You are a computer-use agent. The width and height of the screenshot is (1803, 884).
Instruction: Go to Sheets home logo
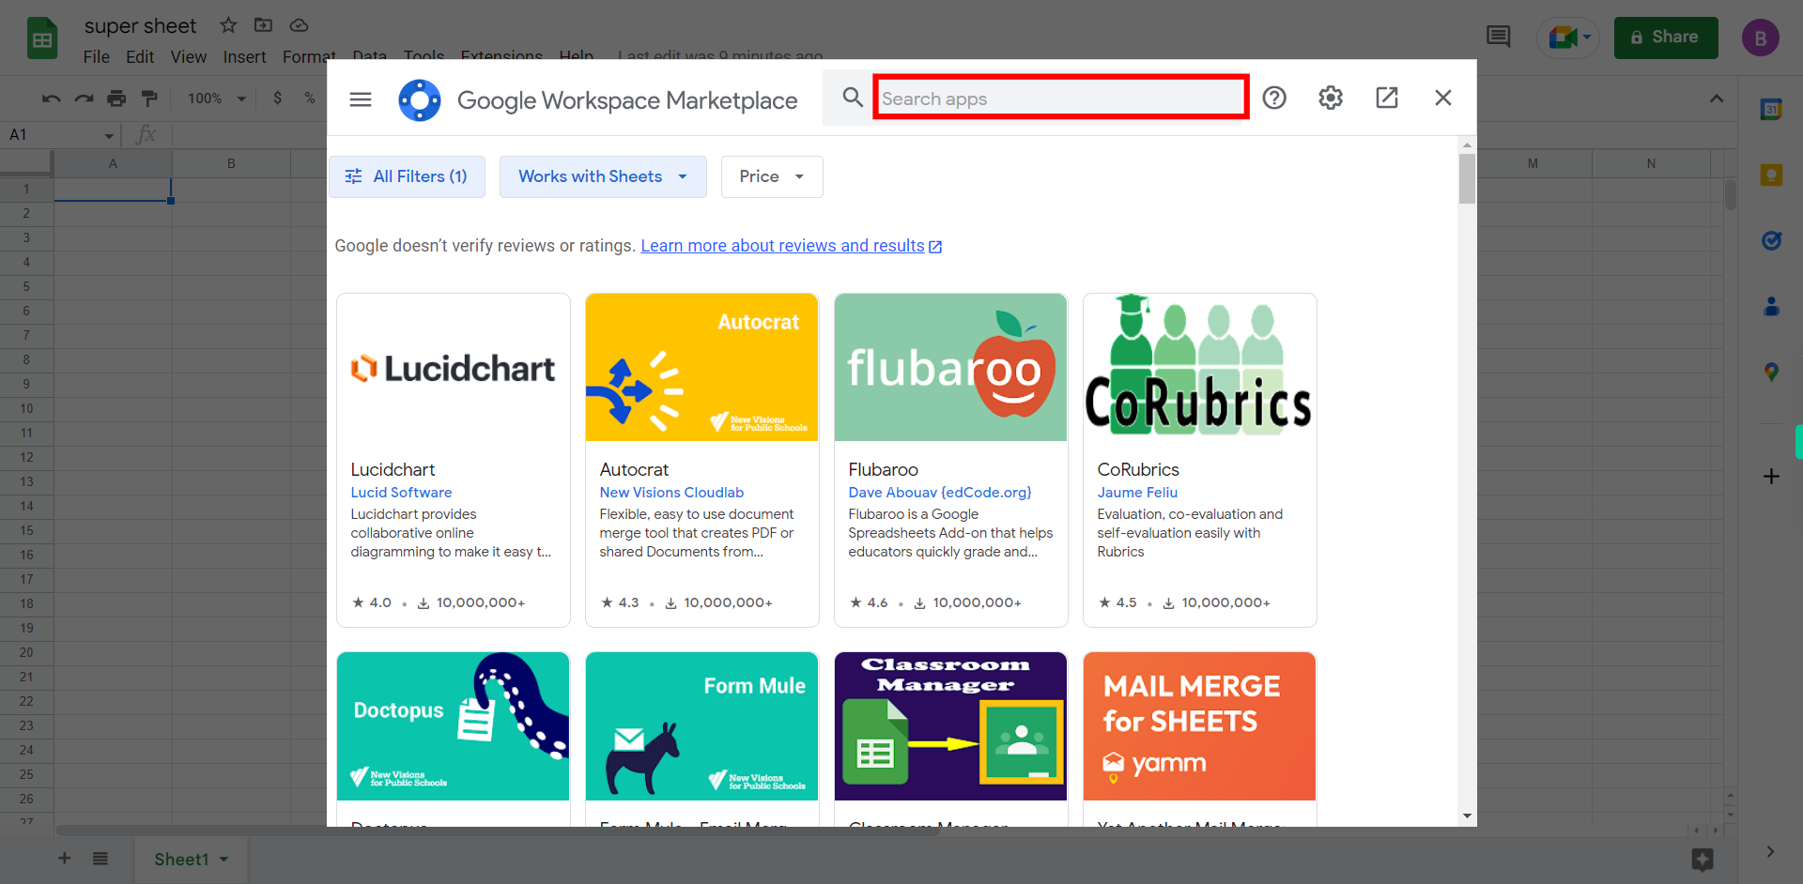(x=42, y=39)
